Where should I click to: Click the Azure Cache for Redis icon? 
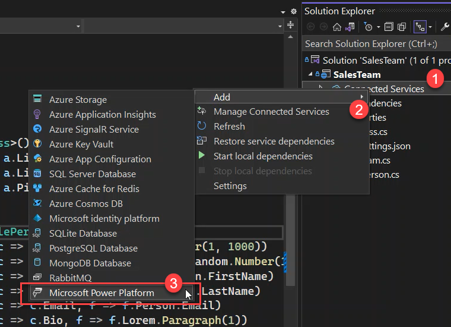[37, 188]
